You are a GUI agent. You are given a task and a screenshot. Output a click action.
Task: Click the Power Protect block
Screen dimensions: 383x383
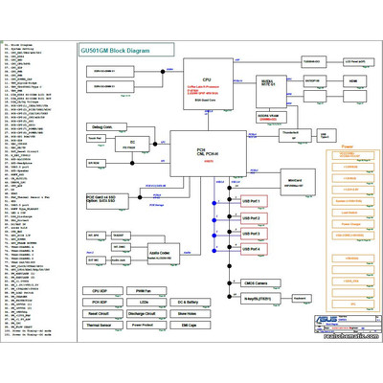(146, 326)
